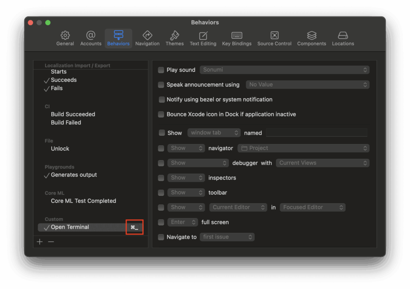Enable Speak announcement using checkbox

pos(161,85)
